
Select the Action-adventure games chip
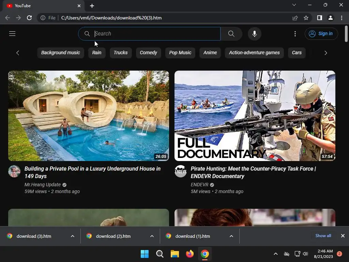point(254,53)
